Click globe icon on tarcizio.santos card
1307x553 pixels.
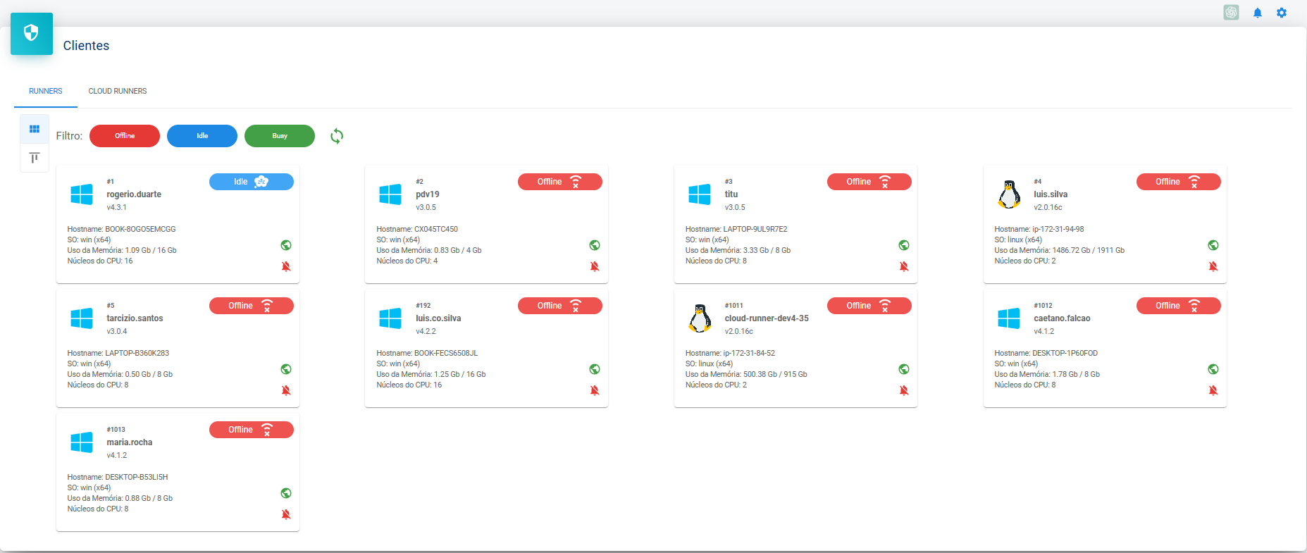click(286, 369)
